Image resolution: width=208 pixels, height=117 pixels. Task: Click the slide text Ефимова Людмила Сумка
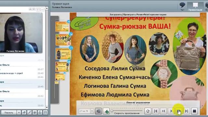[115, 95]
